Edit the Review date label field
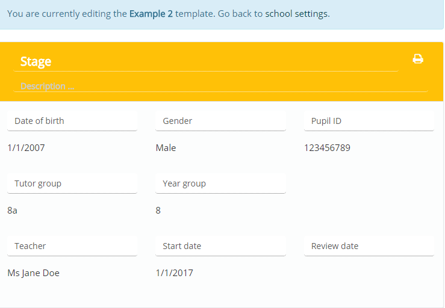This screenshot has width=445, height=308. [369, 246]
